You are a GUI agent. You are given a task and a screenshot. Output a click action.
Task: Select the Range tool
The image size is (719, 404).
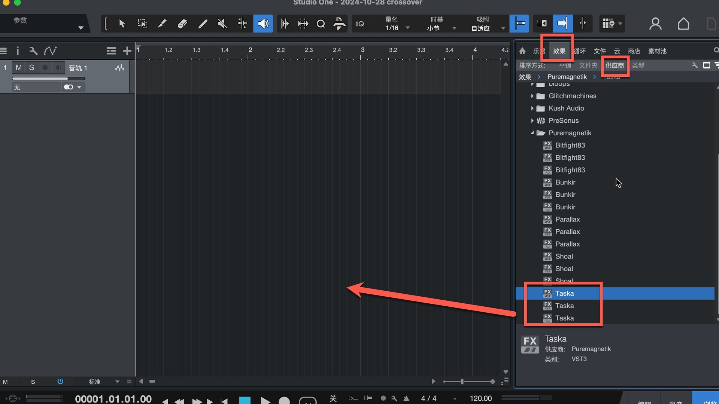tap(142, 24)
